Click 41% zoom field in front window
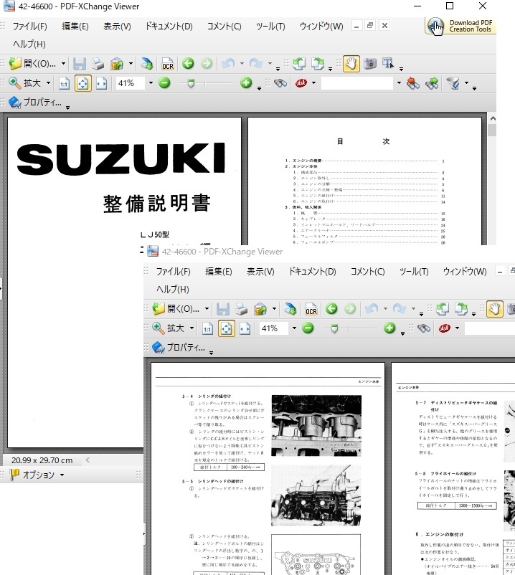 click(x=273, y=328)
